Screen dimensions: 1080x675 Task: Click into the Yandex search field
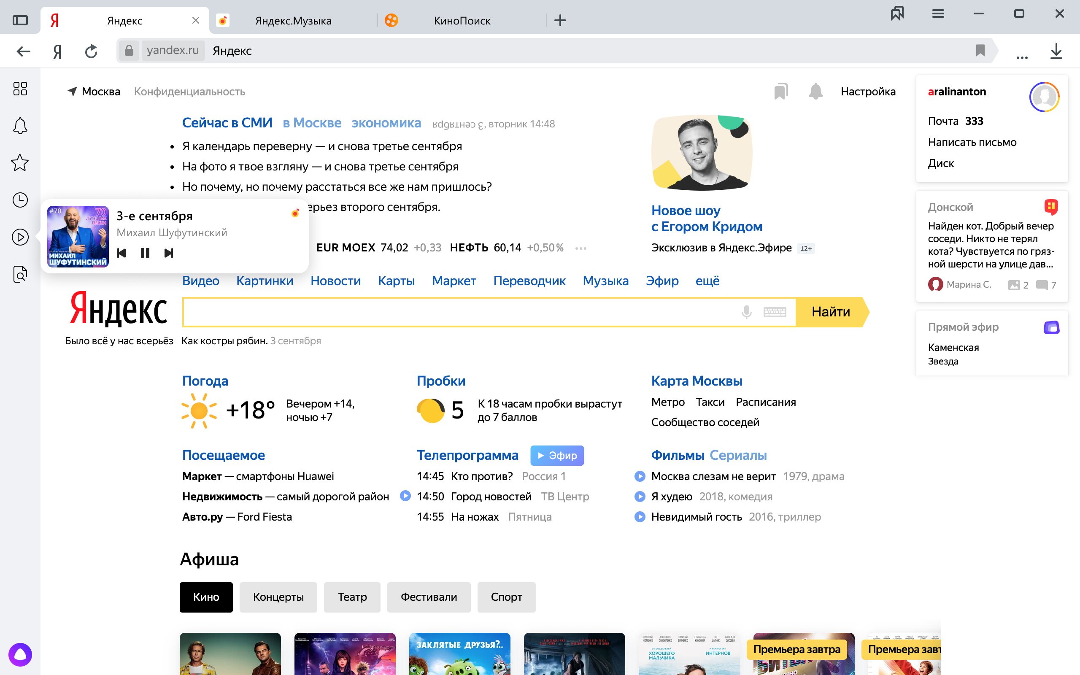click(x=460, y=312)
